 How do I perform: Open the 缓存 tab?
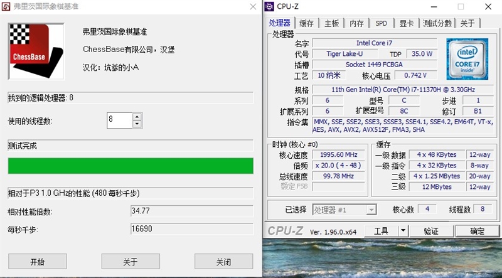[306, 23]
